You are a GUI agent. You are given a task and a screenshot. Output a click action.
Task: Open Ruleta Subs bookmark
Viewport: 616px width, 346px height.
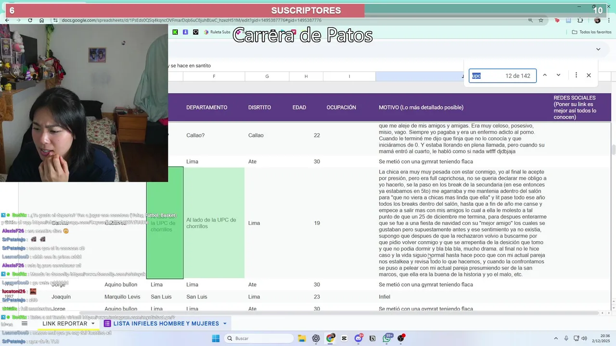click(x=218, y=32)
